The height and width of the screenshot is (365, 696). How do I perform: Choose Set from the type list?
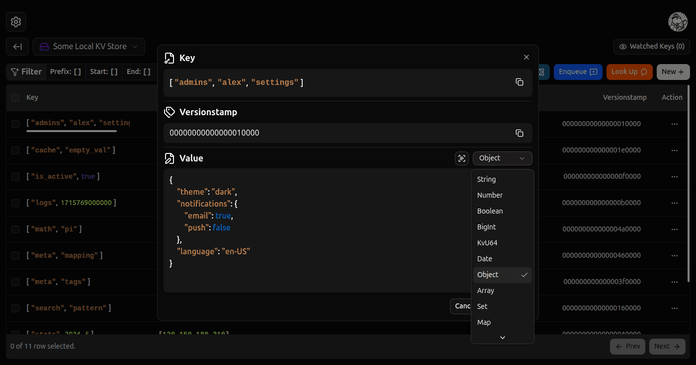pyautogui.click(x=503, y=306)
